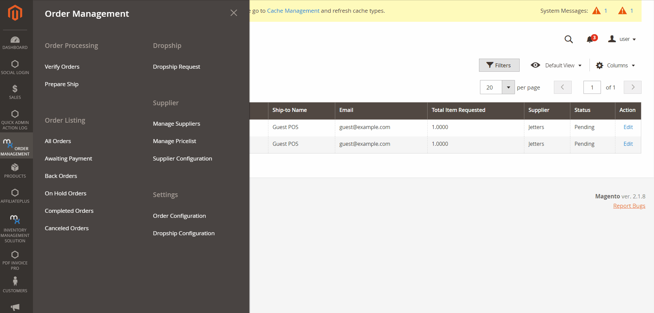
Task: Sort by Email column header
Action: (381, 111)
